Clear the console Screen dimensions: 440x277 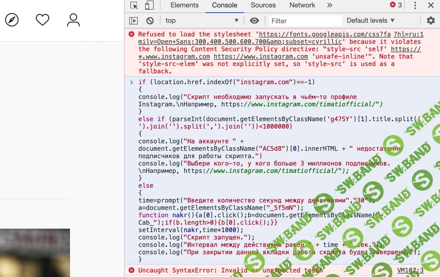[x=150, y=21]
